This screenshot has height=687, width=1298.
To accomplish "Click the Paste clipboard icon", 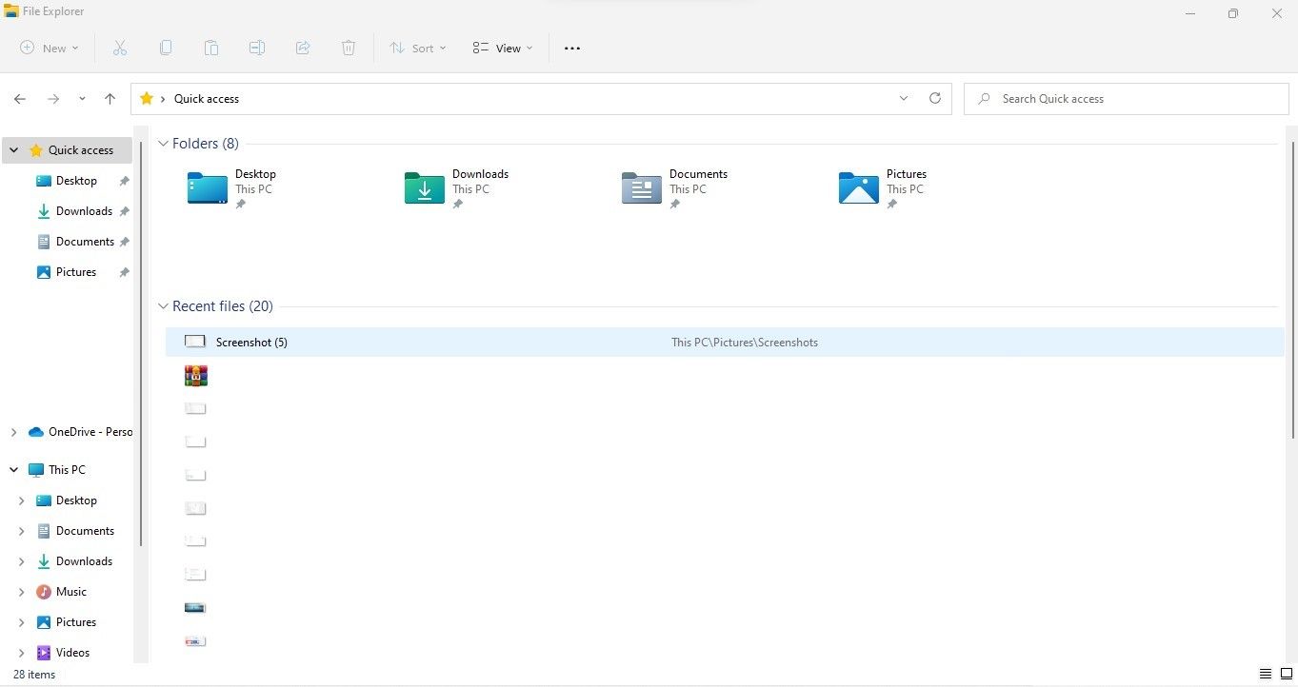I will coord(211,49).
